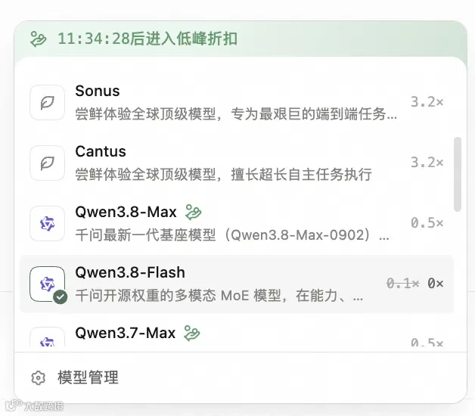Click discount hand icon beside Qwen3.8-Max
Screen dimensions: 475x416
tap(194, 212)
